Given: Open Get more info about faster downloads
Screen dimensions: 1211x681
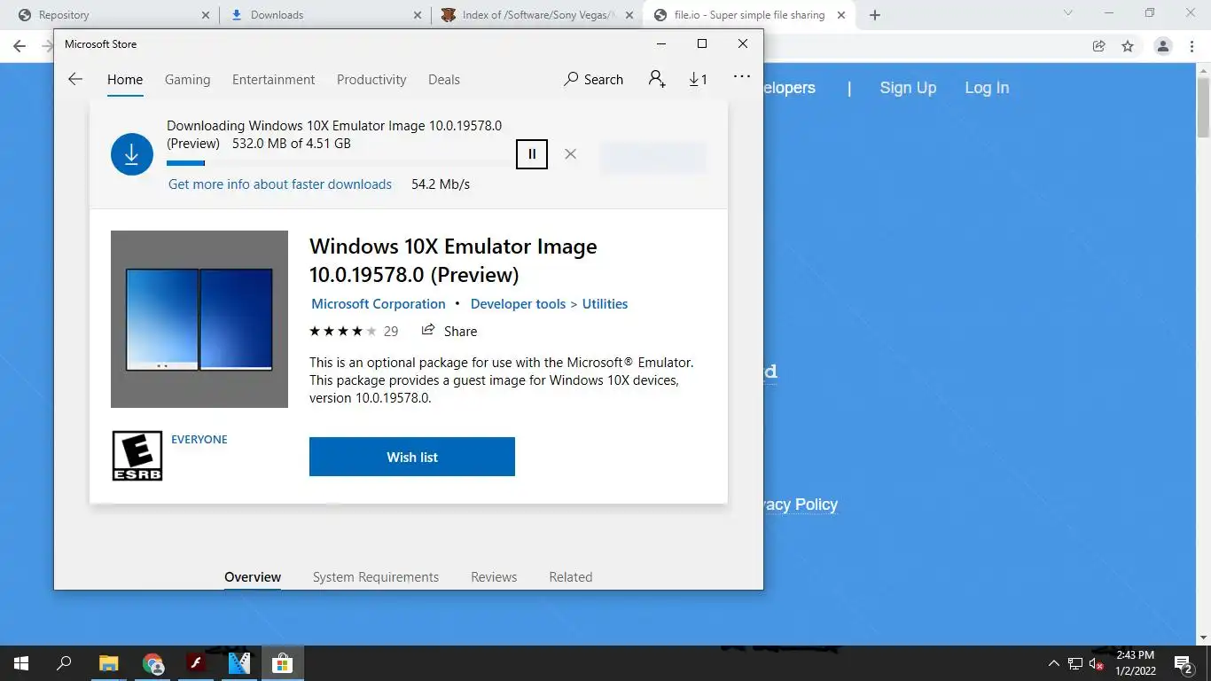Looking at the screenshot, I should click(280, 184).
